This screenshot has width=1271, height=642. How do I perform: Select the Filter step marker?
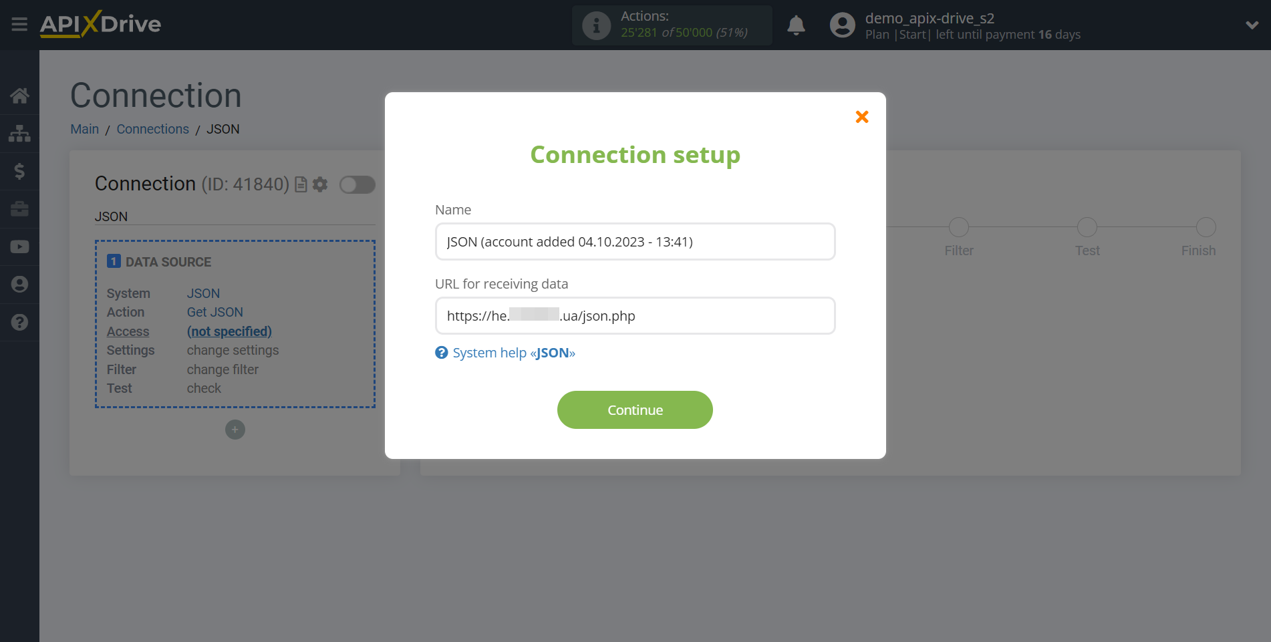[959, 227]
